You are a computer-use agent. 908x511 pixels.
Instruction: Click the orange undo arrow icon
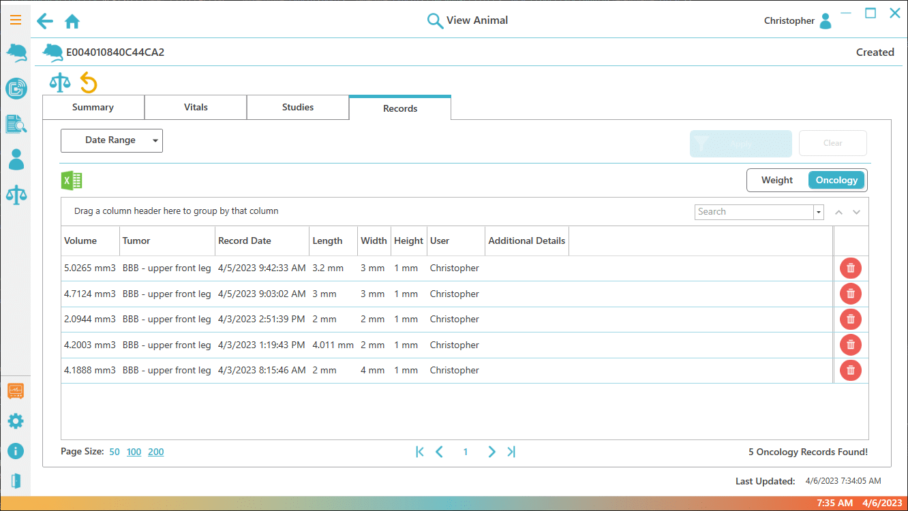click(x=89, y=83)
